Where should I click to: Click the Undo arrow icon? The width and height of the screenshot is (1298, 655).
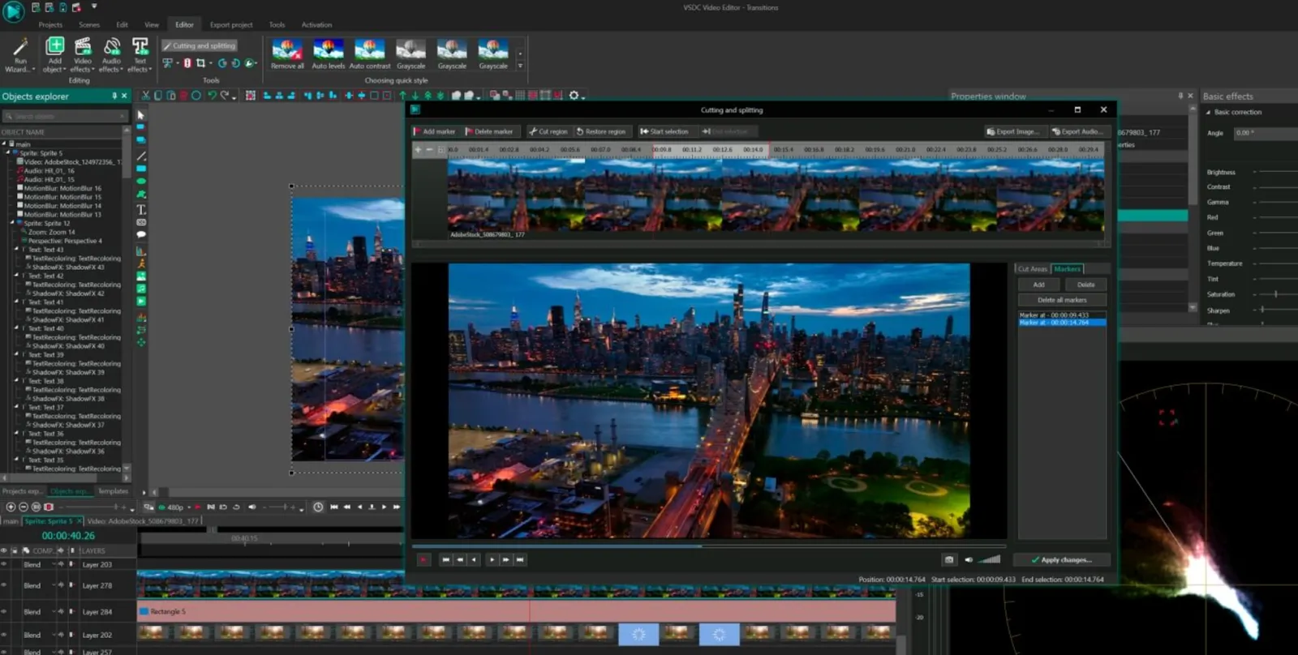212,96
